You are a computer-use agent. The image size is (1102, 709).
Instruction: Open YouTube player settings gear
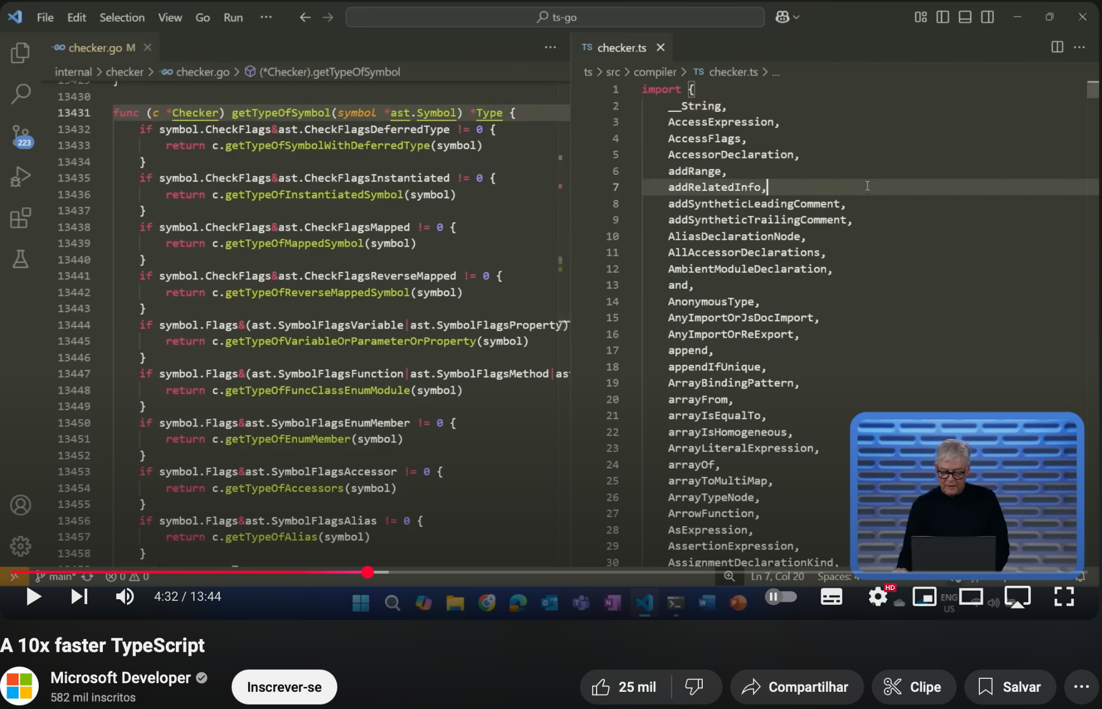(878, 597)
